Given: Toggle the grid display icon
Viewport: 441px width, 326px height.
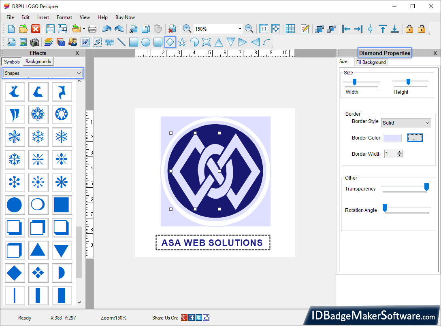Looking at the screenshot, I should click(290, 29).
